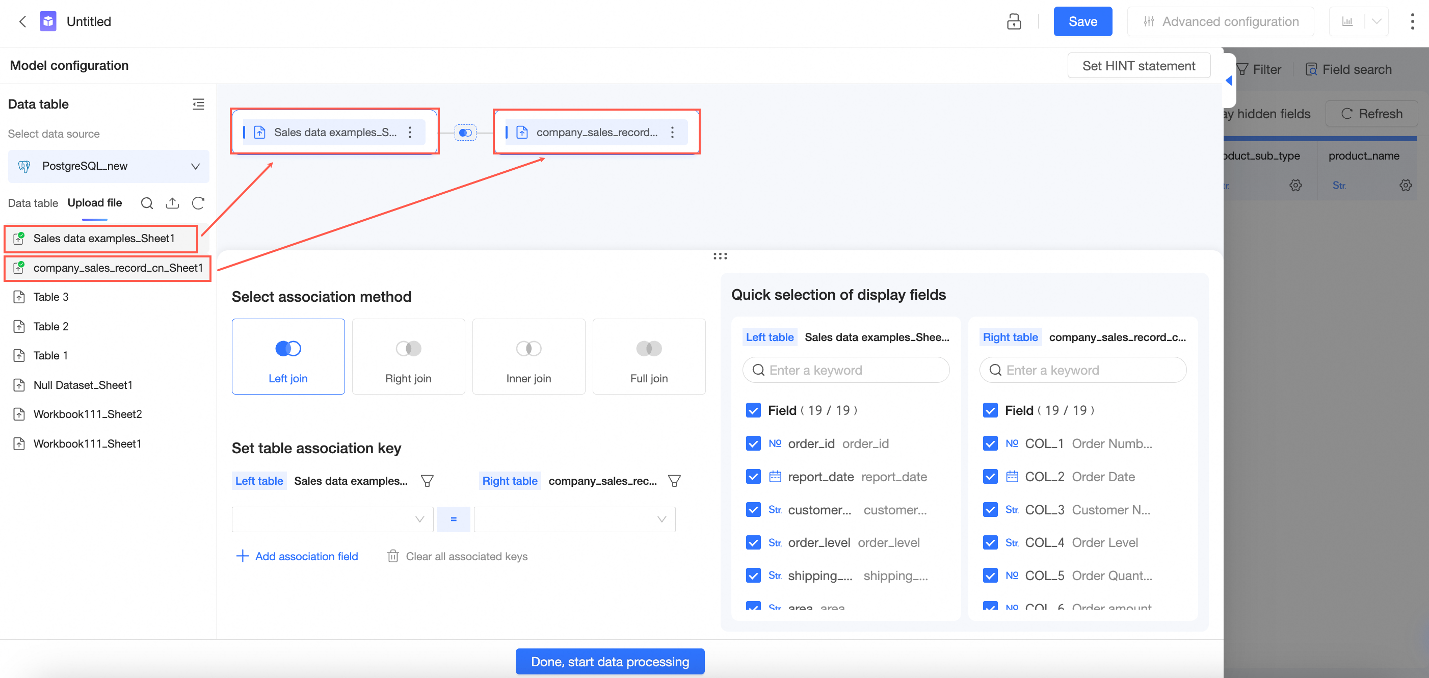Click the lock icon beside Save
Screen dimensions: 1429x678
tap(1014, 21)
